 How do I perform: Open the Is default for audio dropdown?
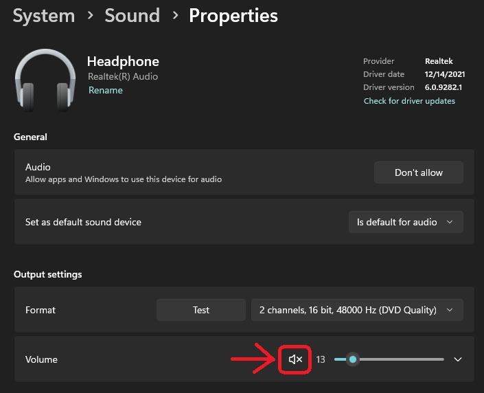(405, 222)
